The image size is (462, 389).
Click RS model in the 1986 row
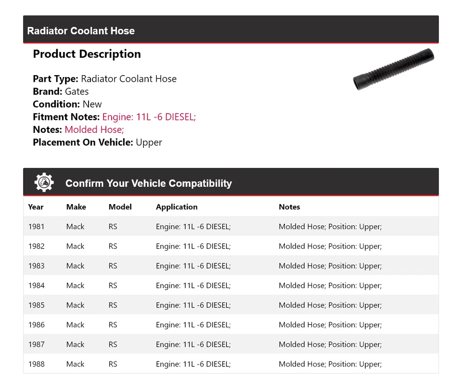click(x=113, y=325)
